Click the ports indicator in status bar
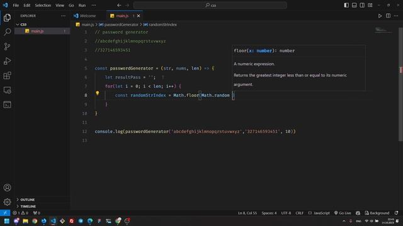The width and height of the screenshot is (403, 226). 37,213
